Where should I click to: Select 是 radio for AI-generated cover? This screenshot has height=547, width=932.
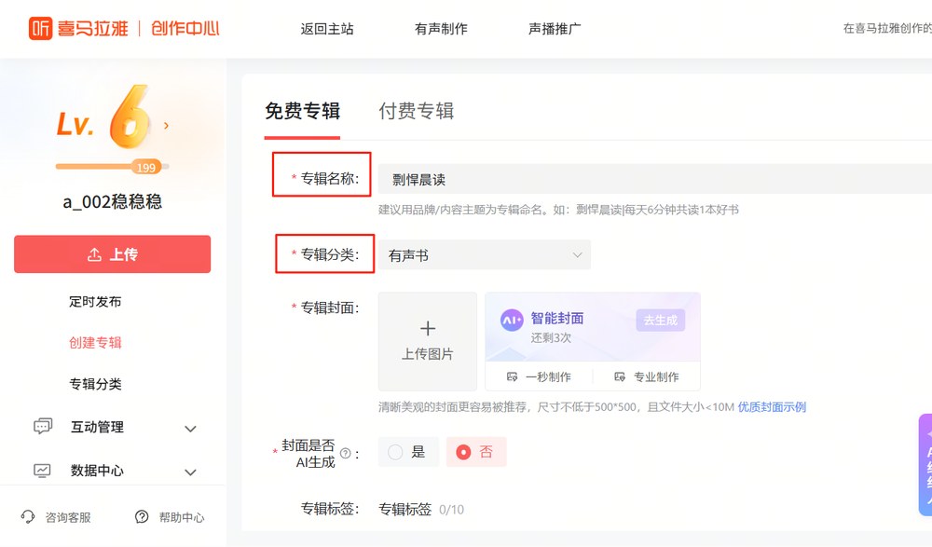[x=395, y=452]
